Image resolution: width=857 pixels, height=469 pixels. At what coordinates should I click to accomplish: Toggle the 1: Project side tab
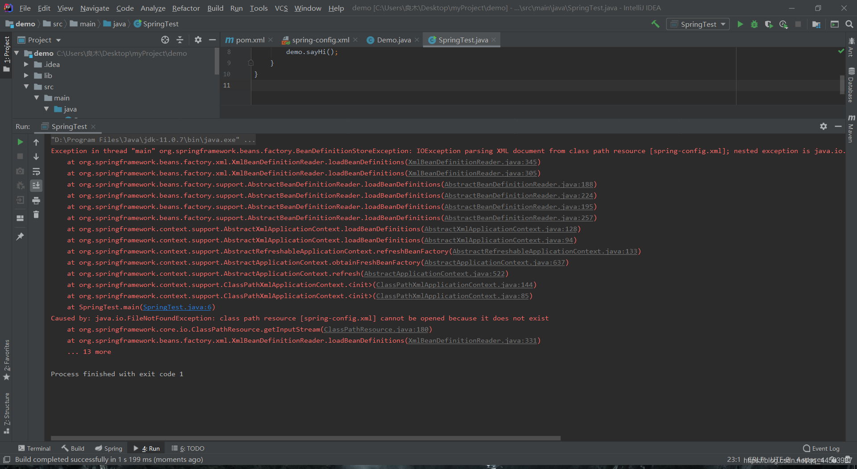pos(6,54)
